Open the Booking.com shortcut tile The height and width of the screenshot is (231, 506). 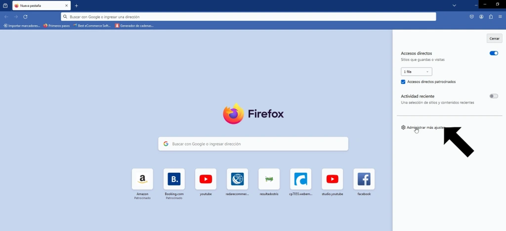(174, 179)
